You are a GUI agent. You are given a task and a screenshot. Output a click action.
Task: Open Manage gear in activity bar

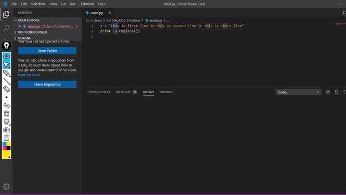[6, 186]
